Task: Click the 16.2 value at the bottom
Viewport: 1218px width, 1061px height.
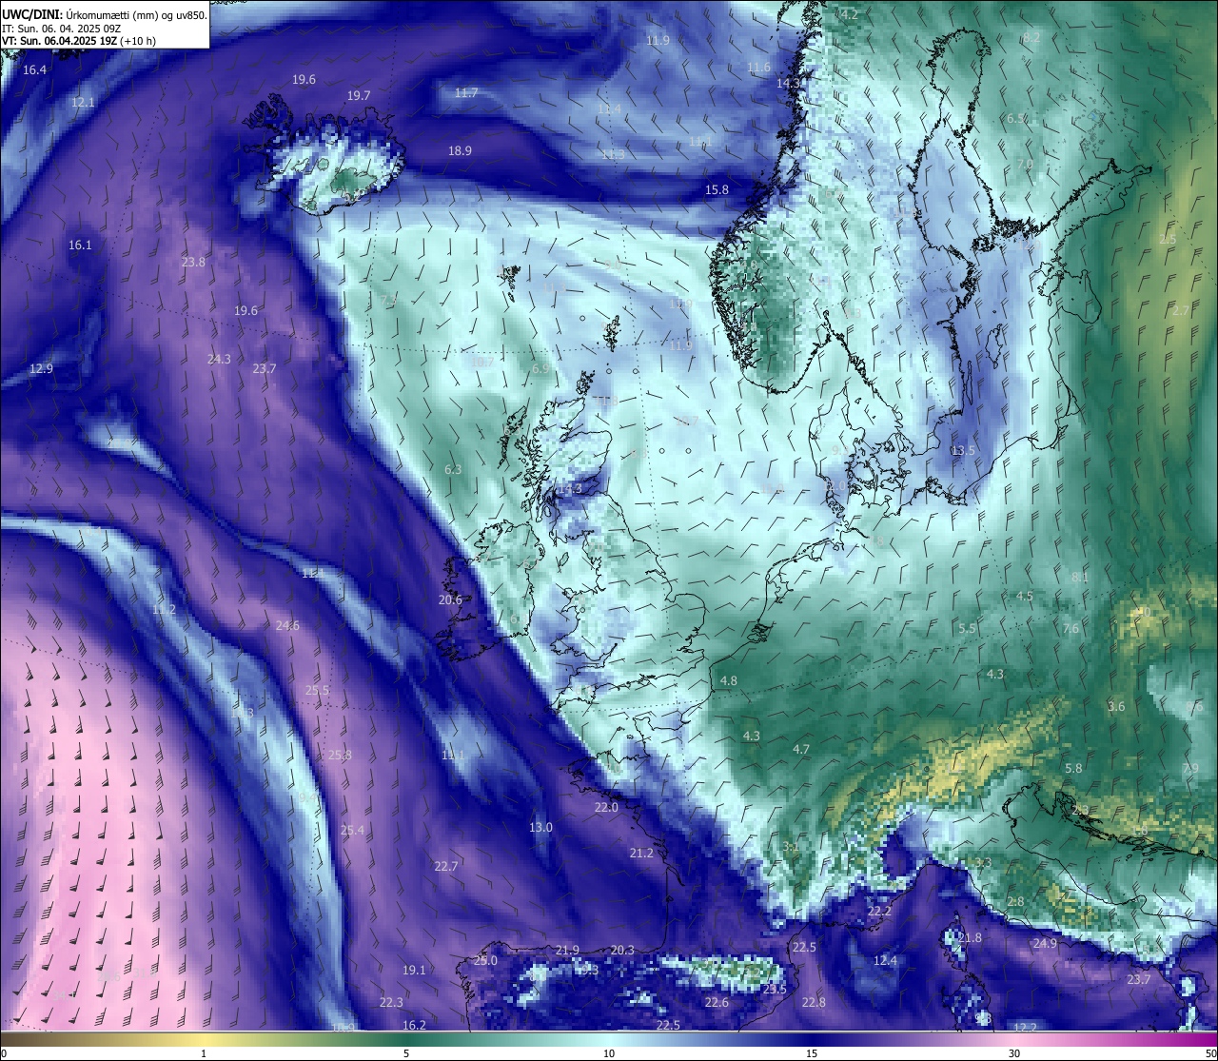Action: coord(414,1026)
